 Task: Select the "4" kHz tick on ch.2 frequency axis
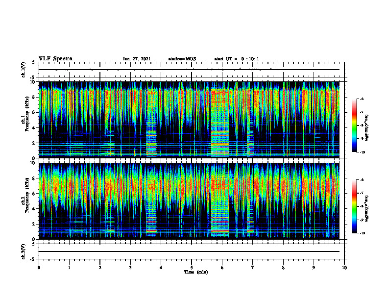(x=34, y=209)
